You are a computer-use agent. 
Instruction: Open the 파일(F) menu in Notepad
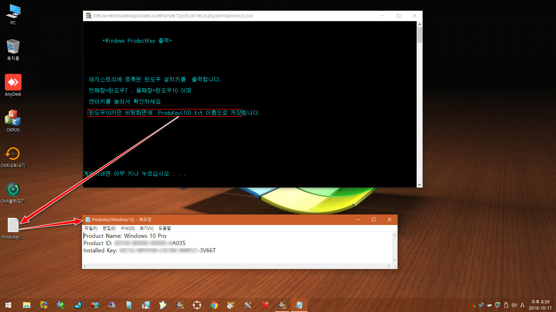tap(91, 228)
